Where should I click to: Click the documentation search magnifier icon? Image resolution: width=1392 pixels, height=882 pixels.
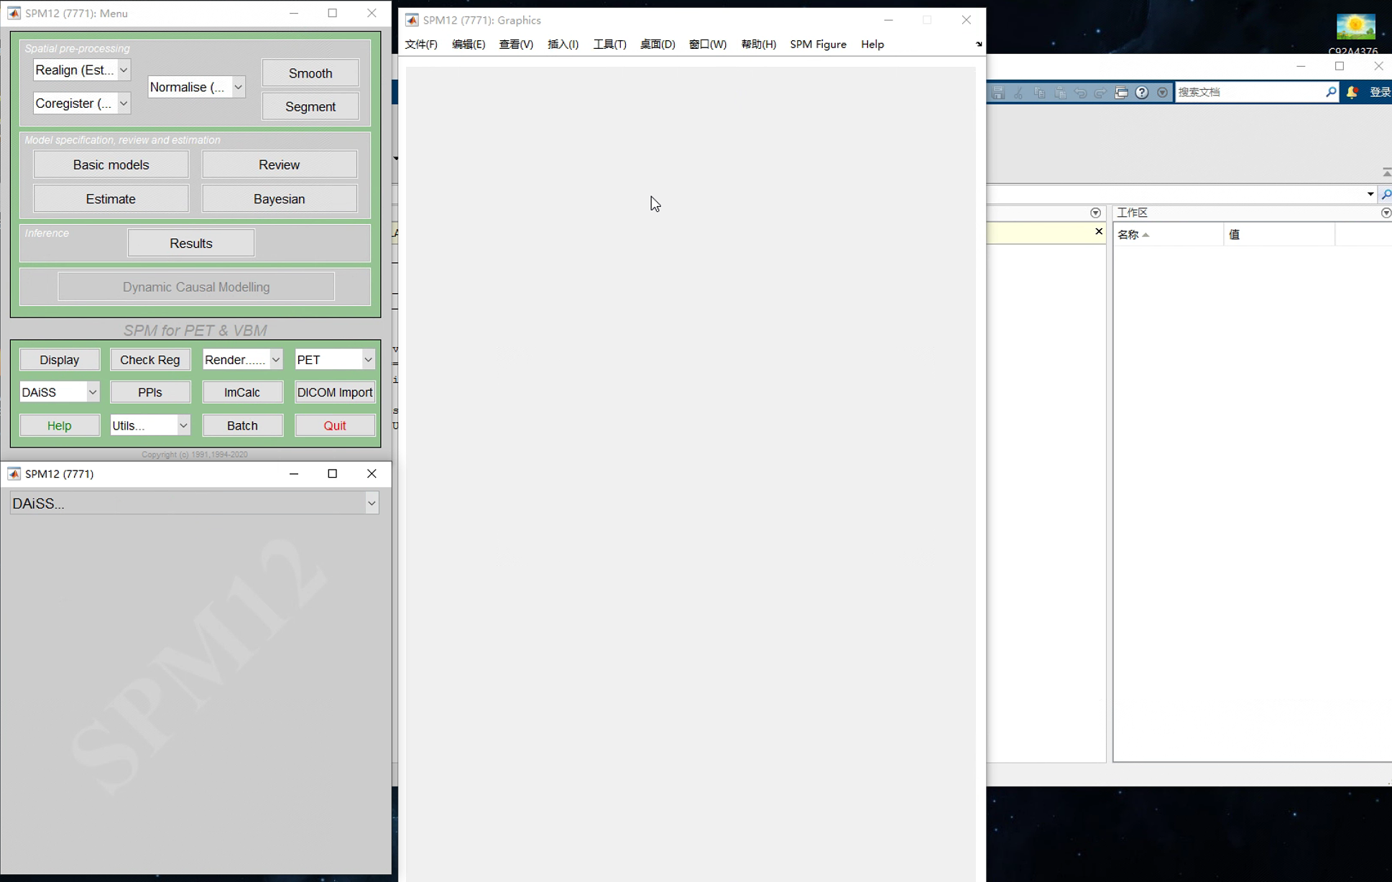1330,92
